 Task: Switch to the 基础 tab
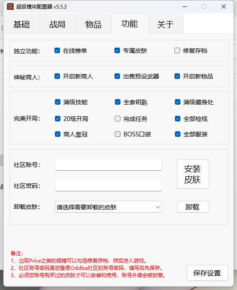[x=22, y=24]
